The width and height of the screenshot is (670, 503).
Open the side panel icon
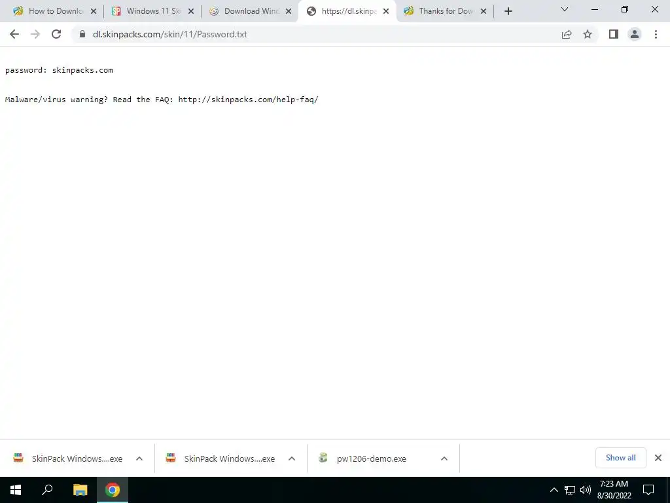(614, 34)
